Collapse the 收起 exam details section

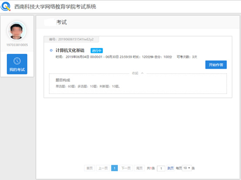point(137,73)
